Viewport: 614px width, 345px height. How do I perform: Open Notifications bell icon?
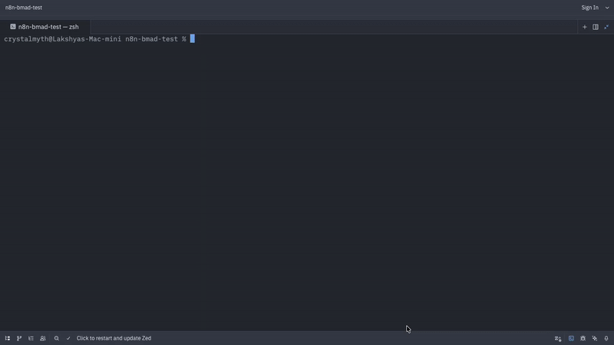pyautogui.click(x=606, y=338)
